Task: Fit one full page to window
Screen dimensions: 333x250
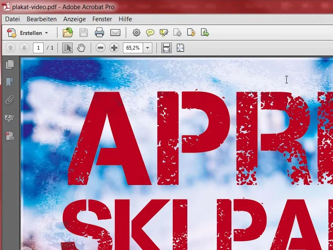Action: [180, 48]
